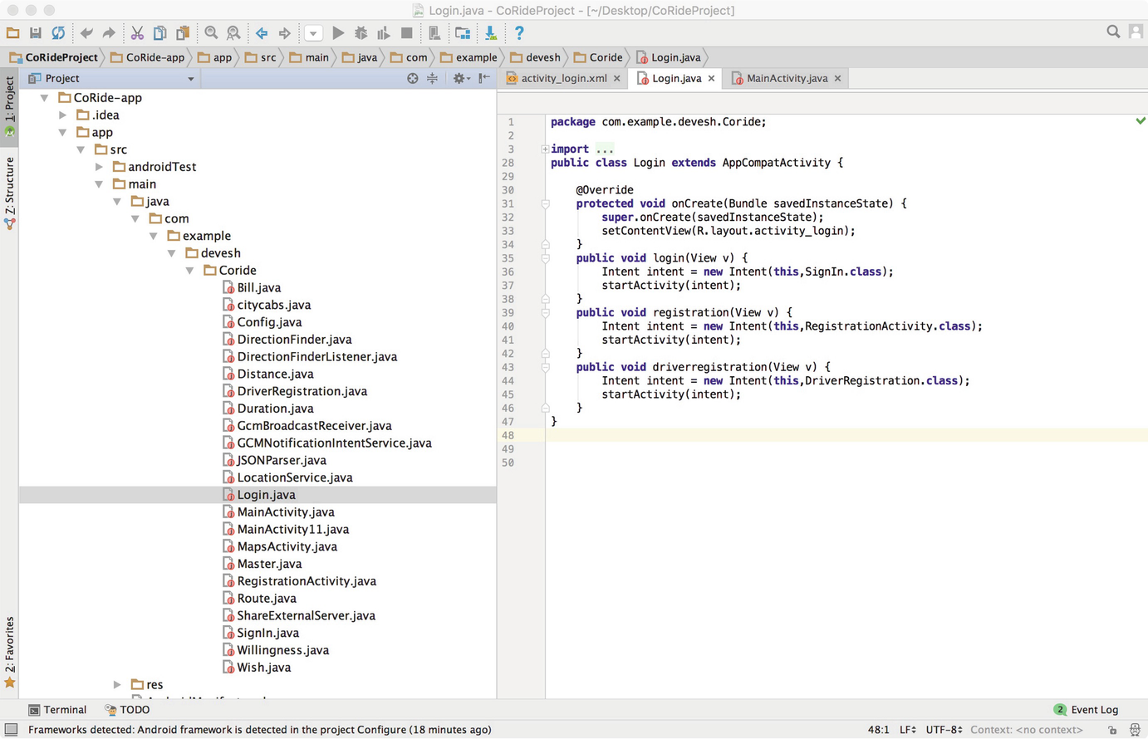Close the MainActivity.java tab

pos(837,78)
